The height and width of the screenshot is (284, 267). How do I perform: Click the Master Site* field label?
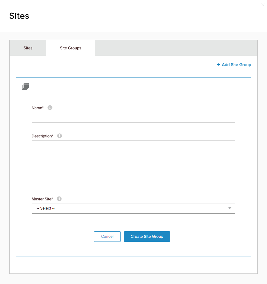[42, 199]
